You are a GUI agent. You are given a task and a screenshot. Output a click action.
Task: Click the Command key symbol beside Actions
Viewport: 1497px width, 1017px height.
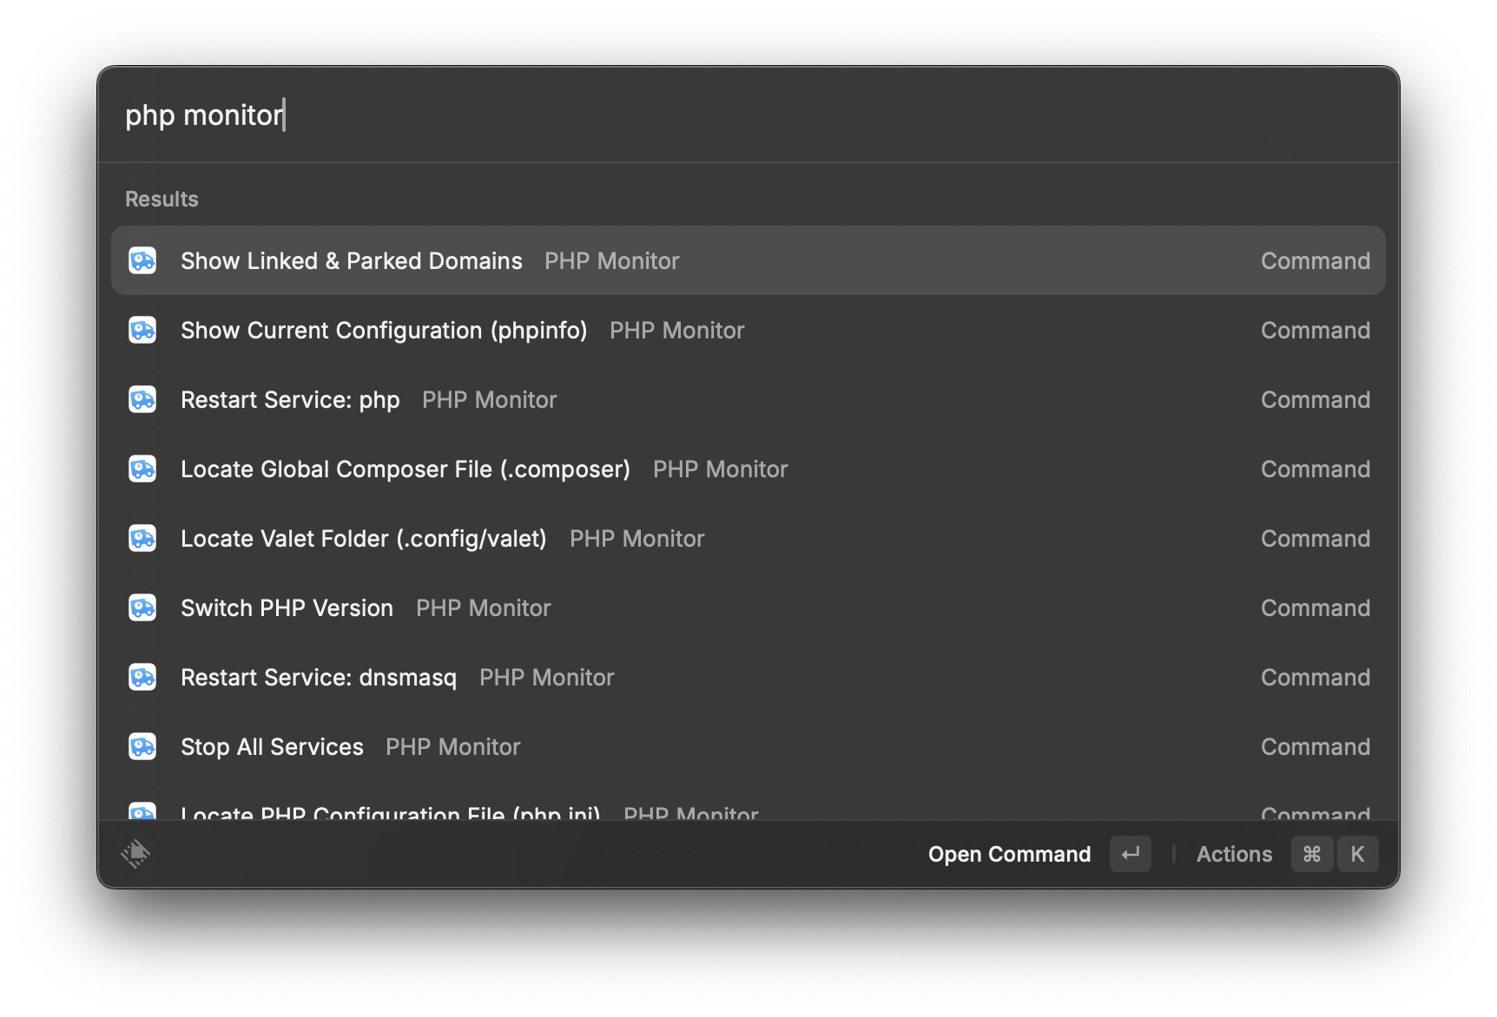coord(1312,854)
